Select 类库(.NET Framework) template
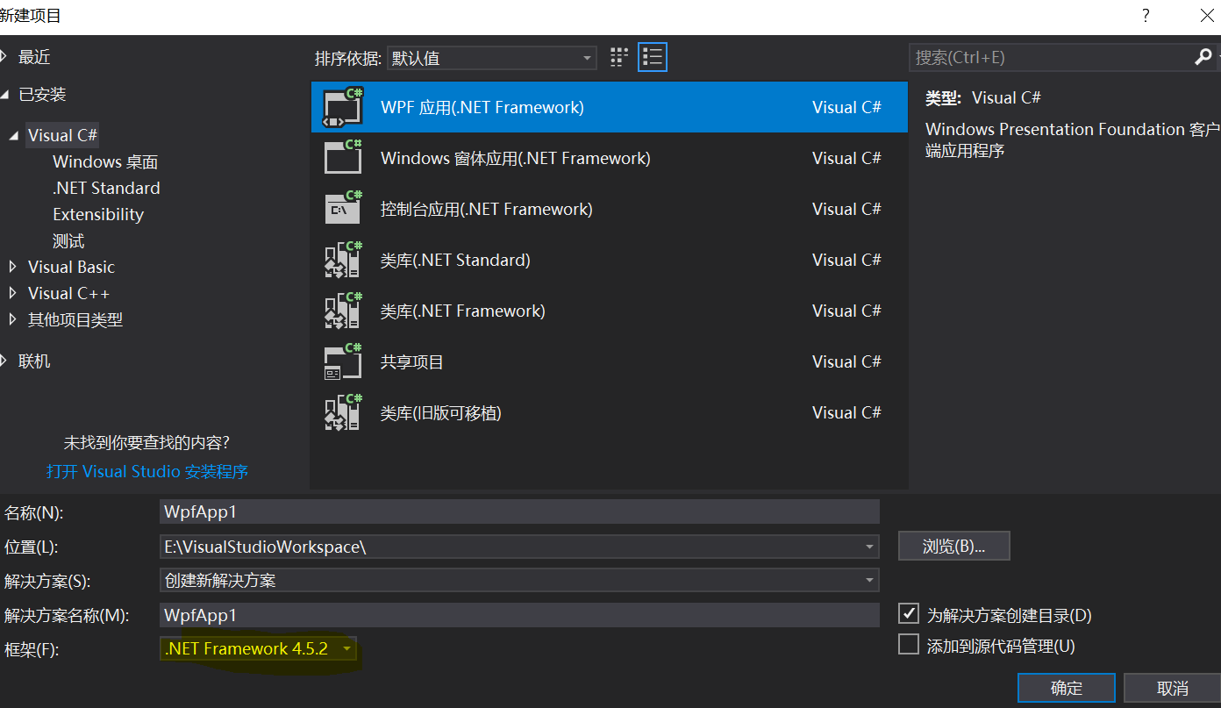 [609, 311]
